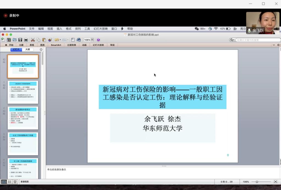Click the Undo arrow icon
The height and width of the screenshot is (190, 281).
pyautogui.click(x=57, y=40)
